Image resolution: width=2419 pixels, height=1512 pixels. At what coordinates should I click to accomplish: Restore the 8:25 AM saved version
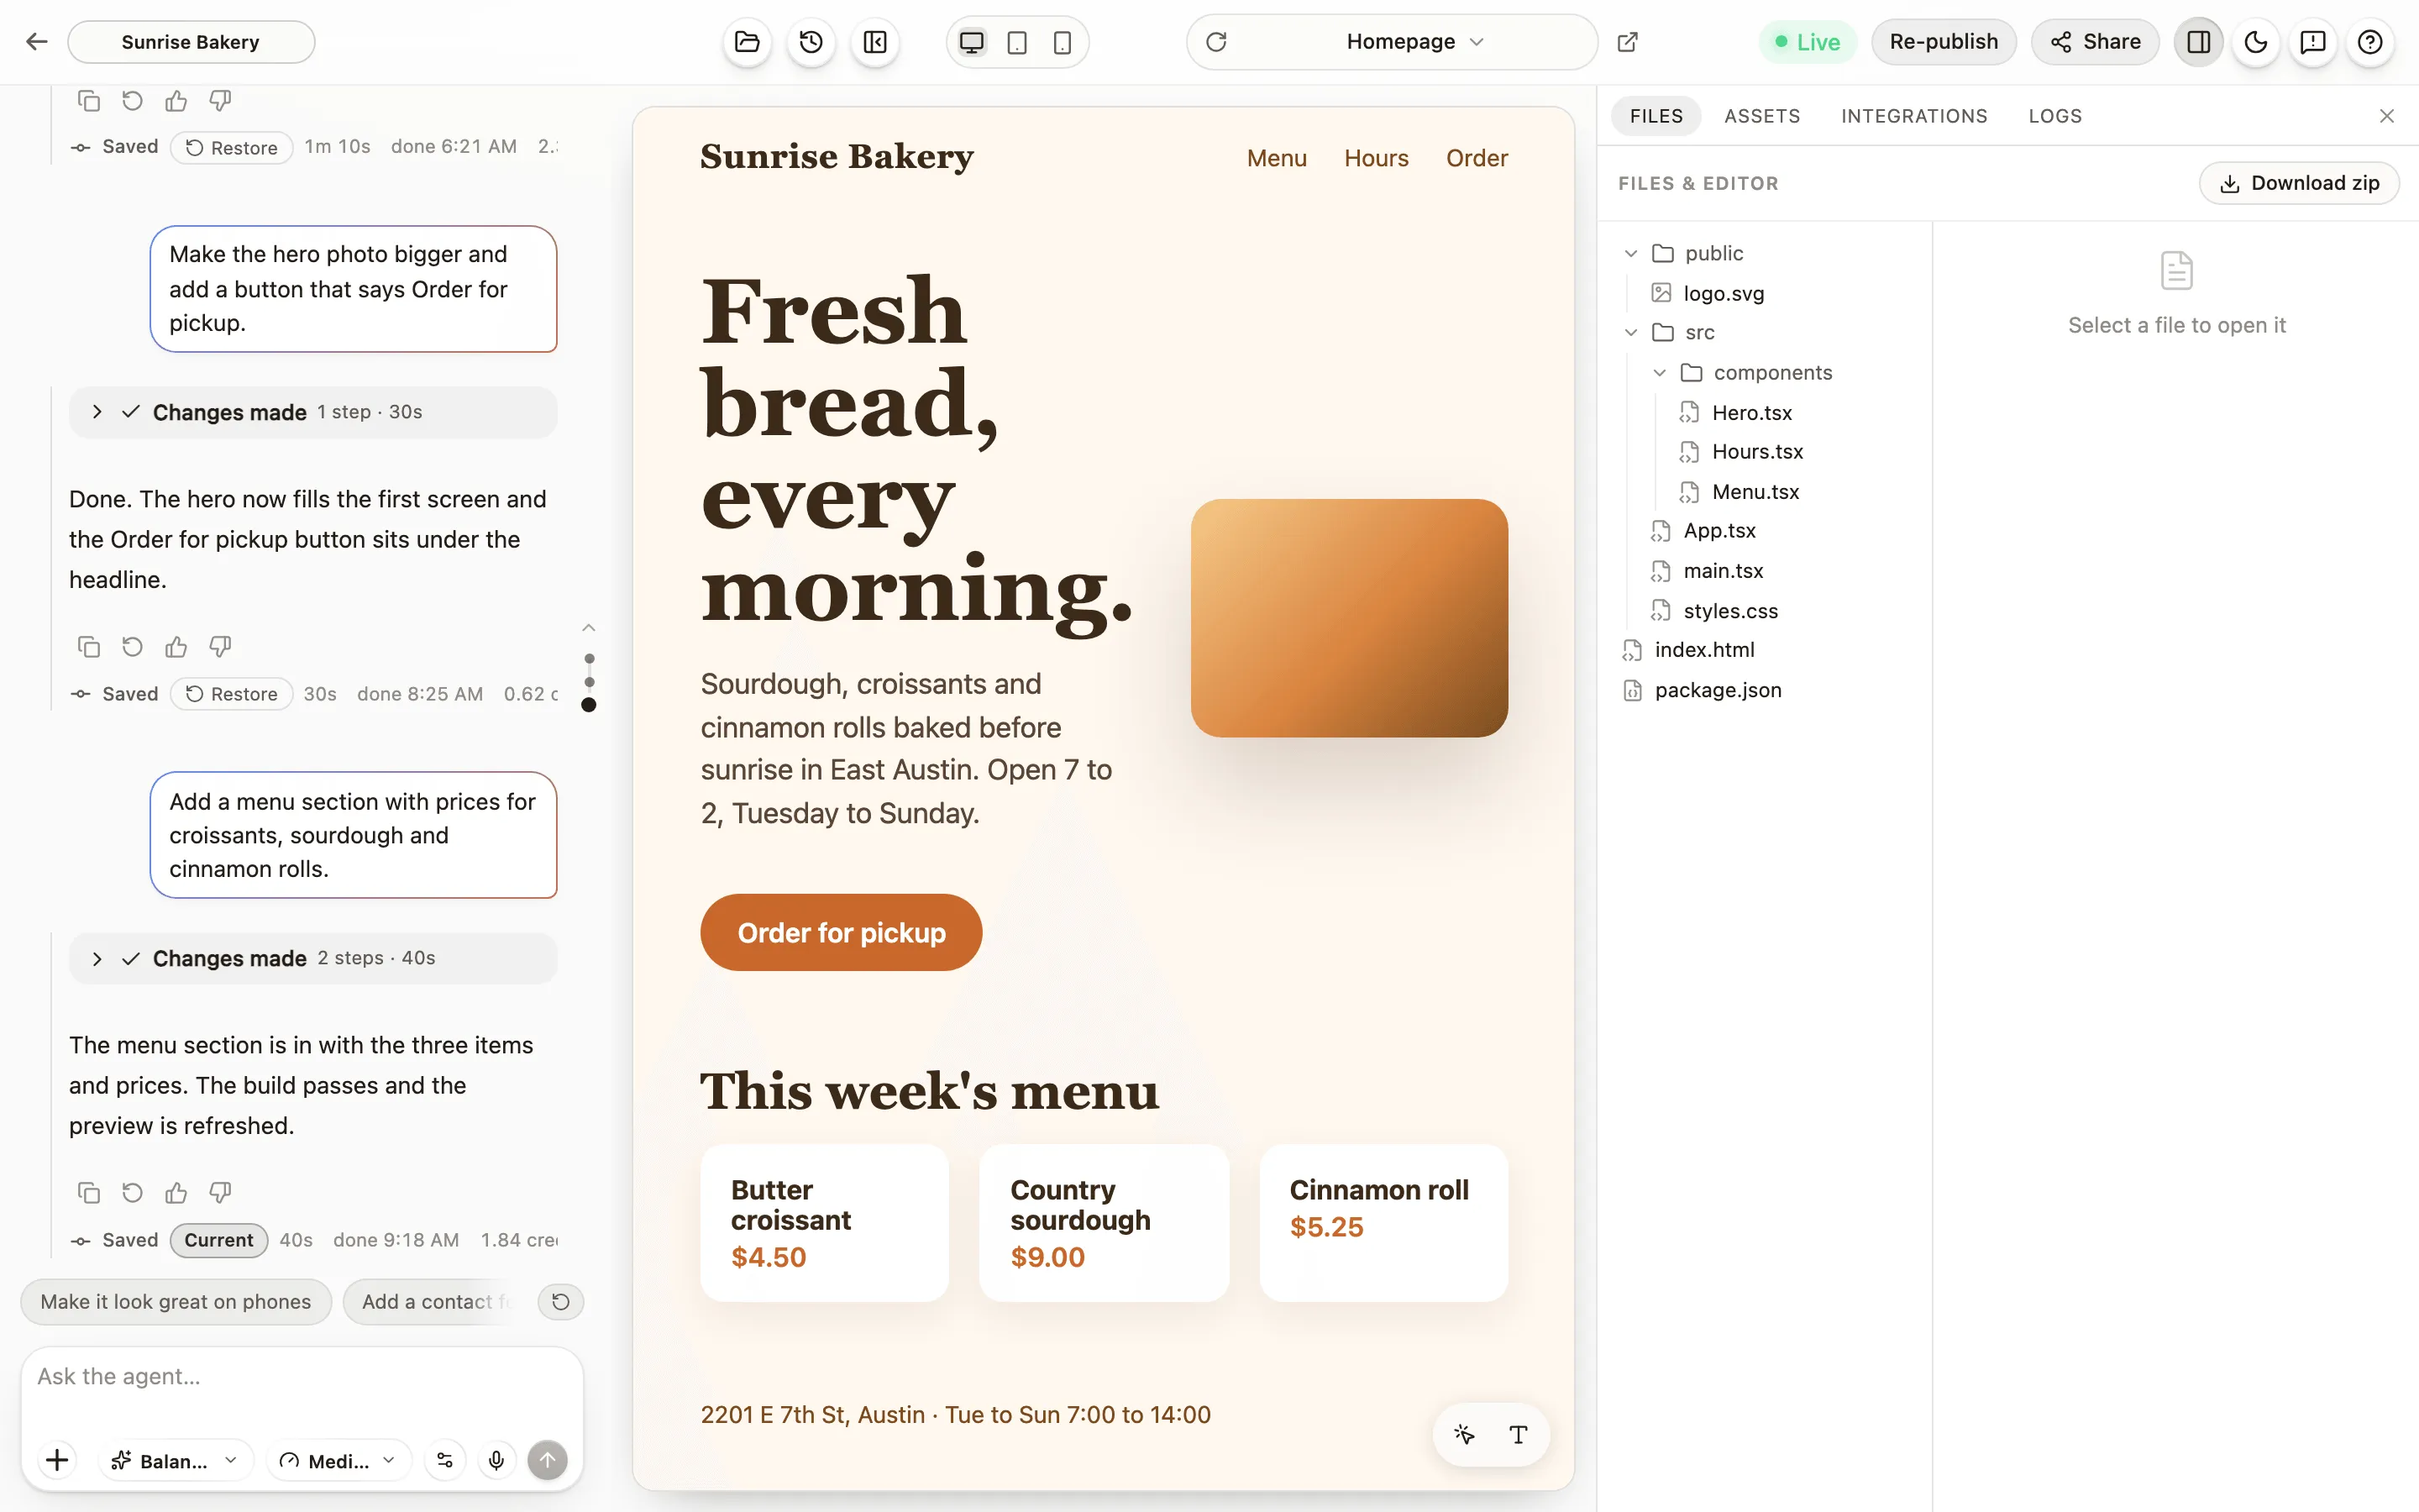point(232,693)
